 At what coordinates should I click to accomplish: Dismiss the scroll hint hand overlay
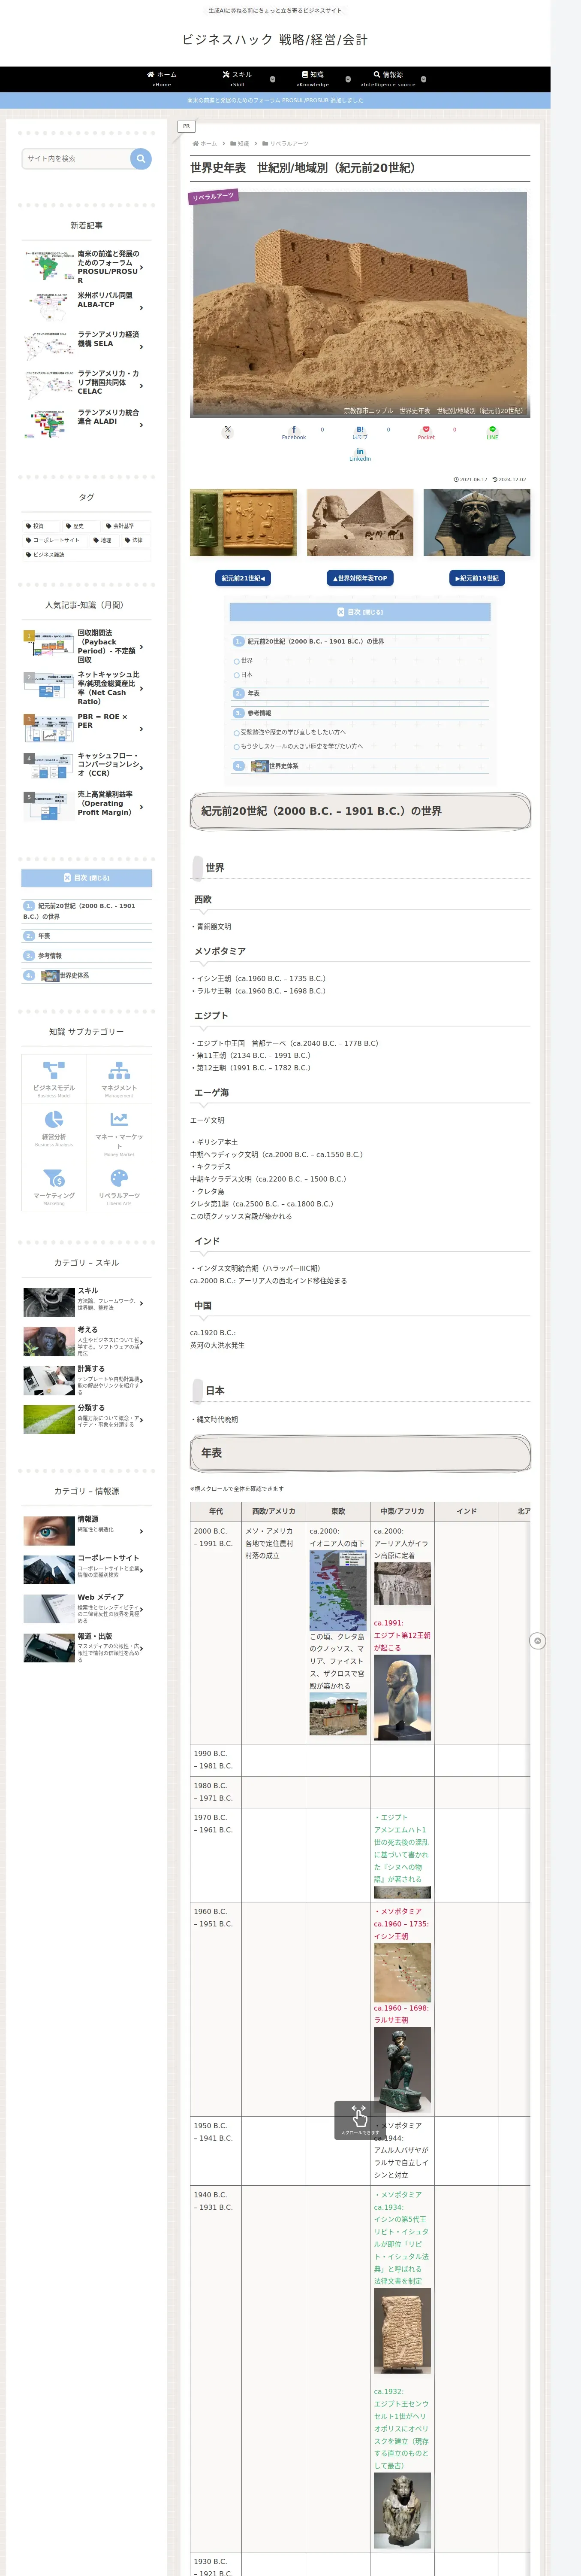click(359, 2120)
